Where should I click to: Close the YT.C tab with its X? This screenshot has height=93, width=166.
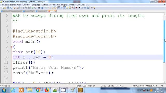[55, 11]
